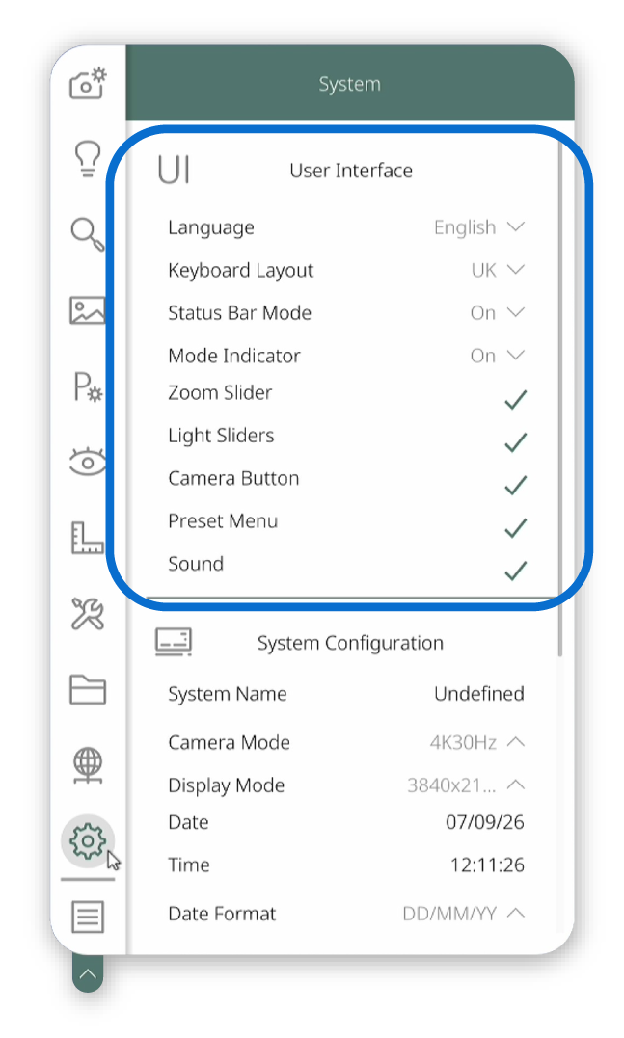Open the image settings picture icon
The height and width of the screenshot is (1038, 624).
(x=88, y=309)
